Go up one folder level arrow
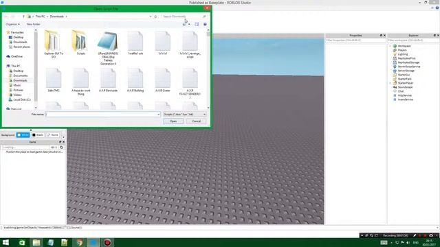Image resolution: width=440 pixels, height=247 pixels. 23,16
